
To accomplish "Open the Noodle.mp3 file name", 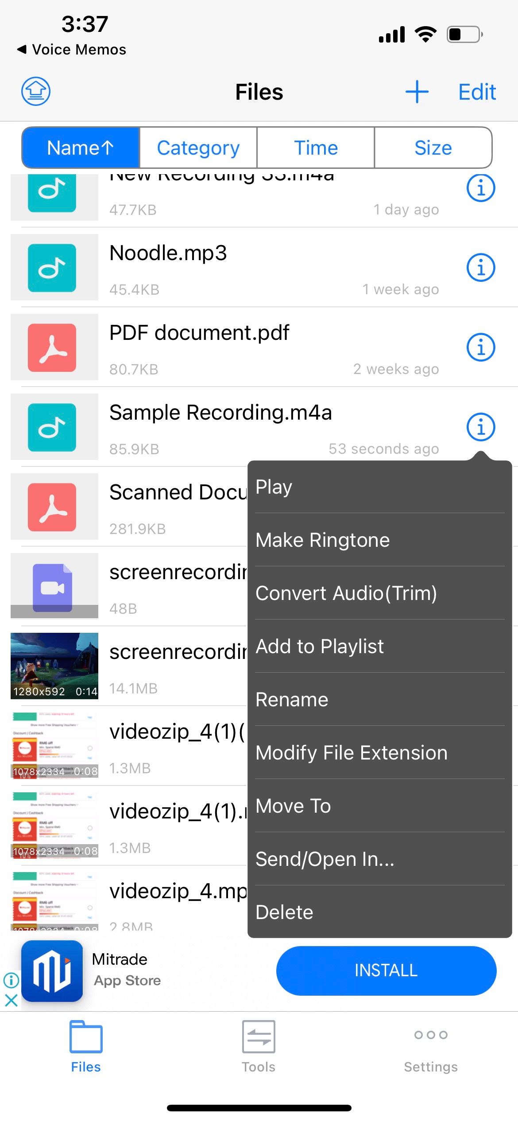I will (x=168, y=253).
